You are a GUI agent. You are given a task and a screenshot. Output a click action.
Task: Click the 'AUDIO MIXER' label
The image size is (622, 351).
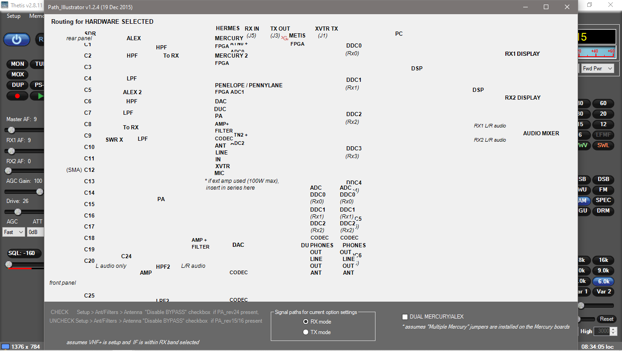point(541,133)
